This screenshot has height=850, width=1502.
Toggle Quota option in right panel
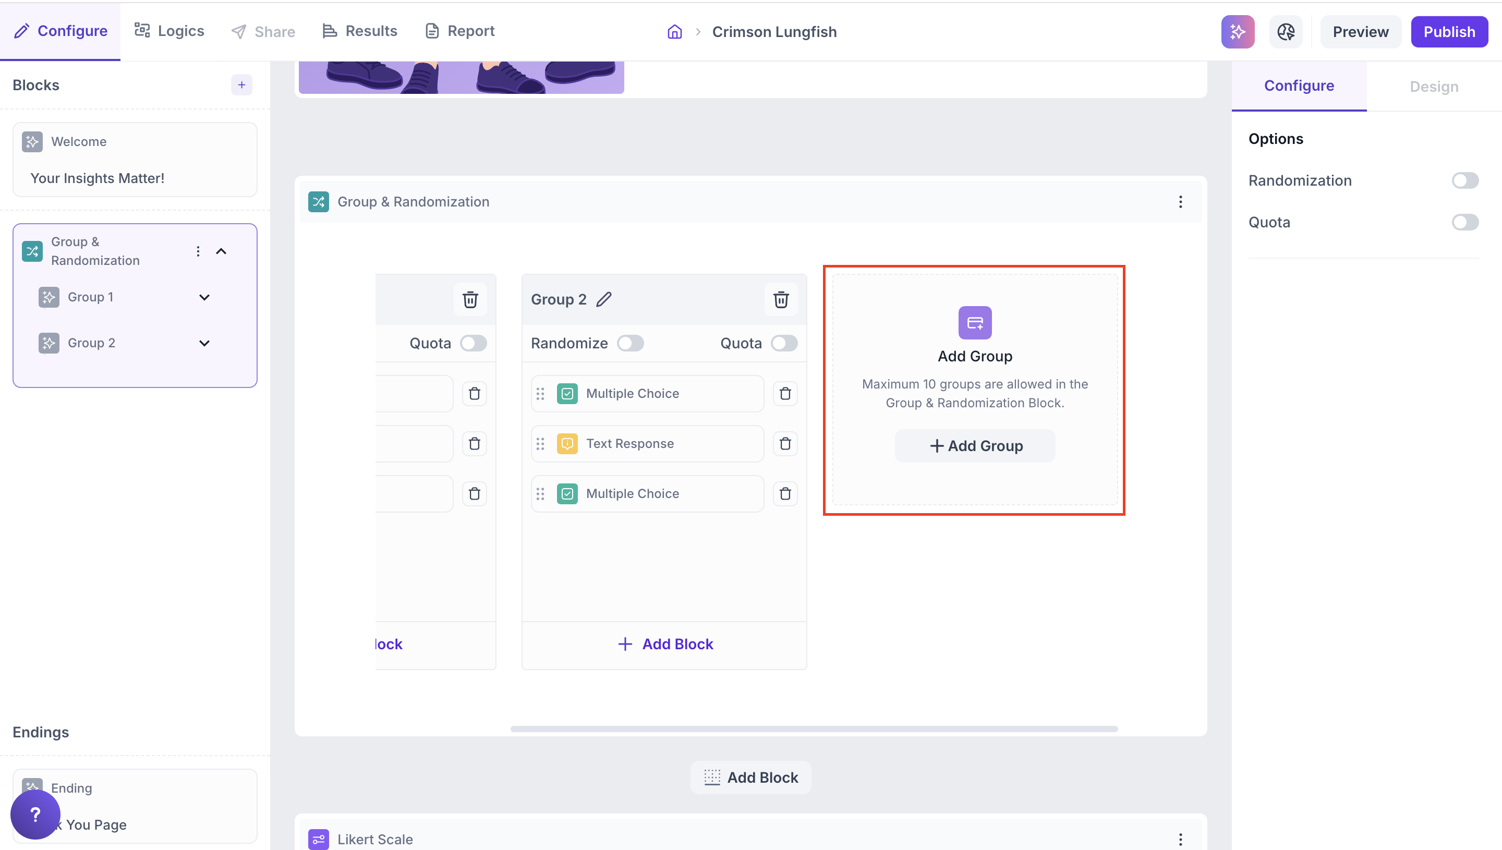tap(1464, 223)
